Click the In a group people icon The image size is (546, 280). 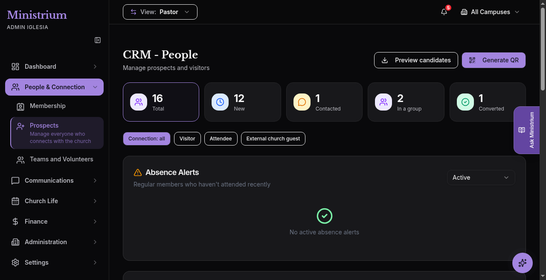pyautogui.click(x=383, y=102)
